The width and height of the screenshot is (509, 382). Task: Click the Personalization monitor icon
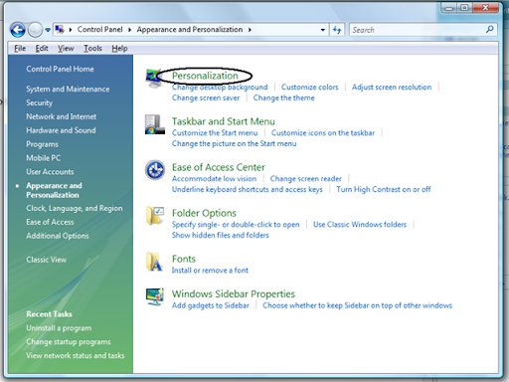(153, 78)
